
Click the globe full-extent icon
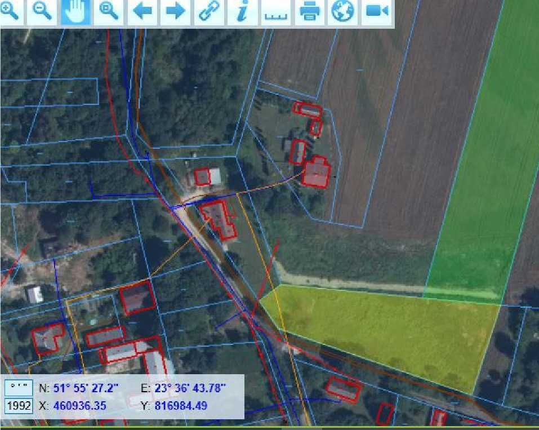coord(343,12)
